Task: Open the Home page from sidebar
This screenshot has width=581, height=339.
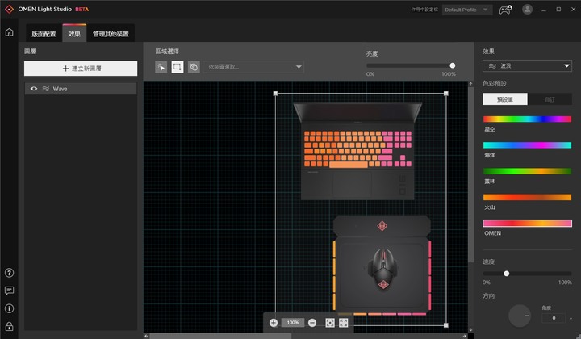Action: click(x=9, y=32)
